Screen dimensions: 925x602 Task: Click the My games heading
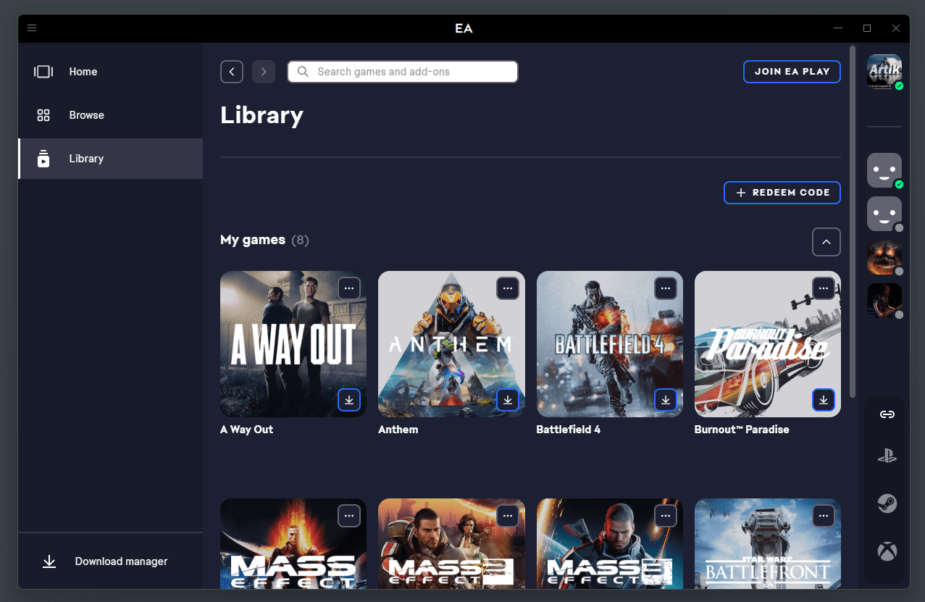(253, 240)
